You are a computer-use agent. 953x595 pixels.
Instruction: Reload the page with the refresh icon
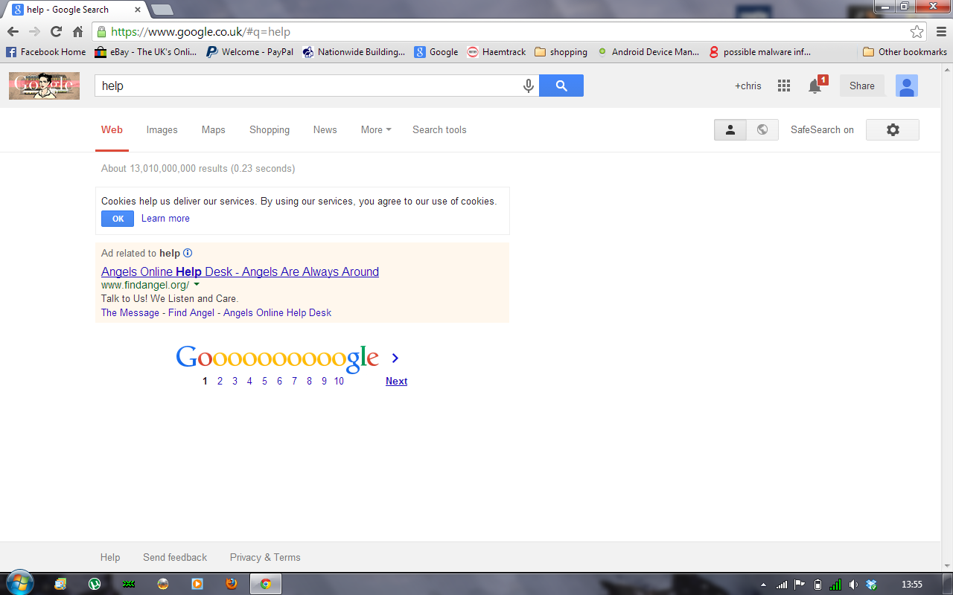(x=56, y=32)
